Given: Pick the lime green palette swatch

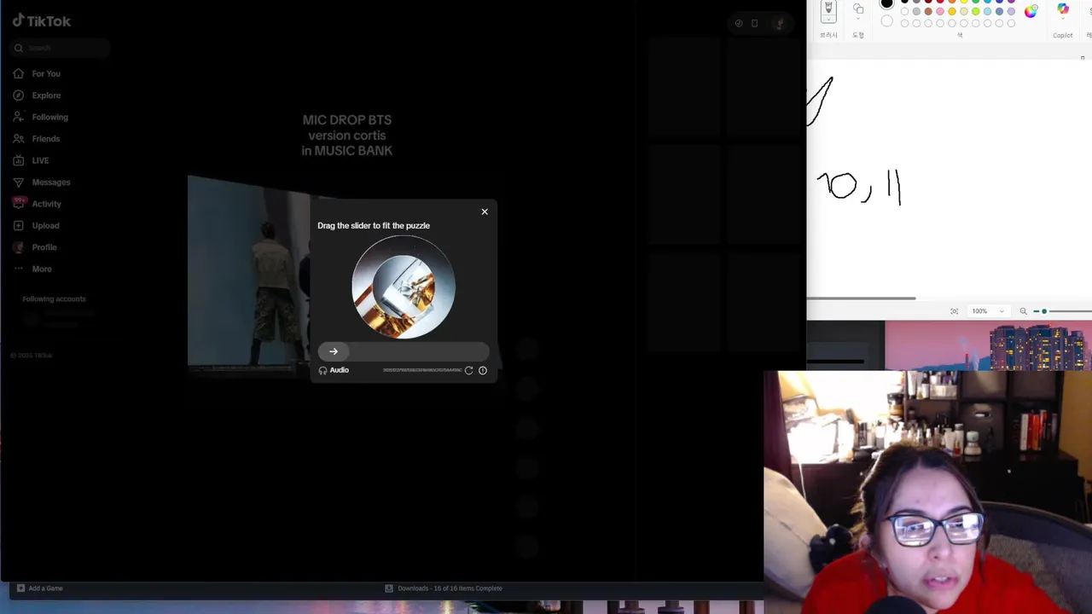Looking at the screenshot, I should (x=975, y=11).
